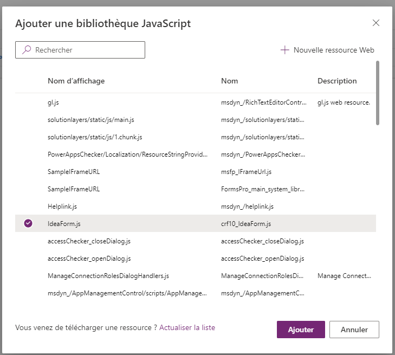
Task: Click the plus icon for new web resource
Action: pos(284,50)
